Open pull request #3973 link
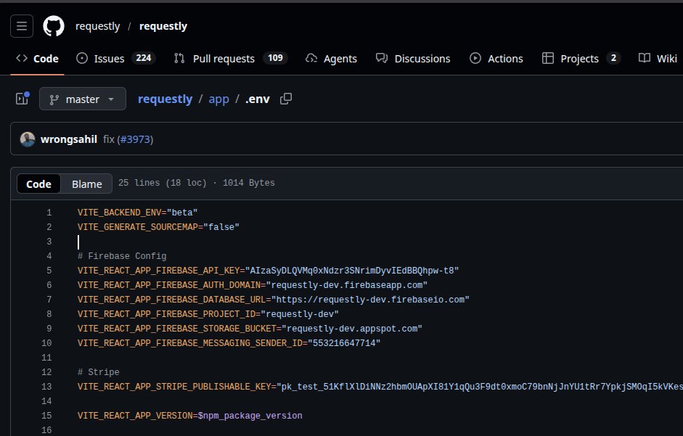The height and width of the screenshot is (436, 683). click(x=135, y=139)
